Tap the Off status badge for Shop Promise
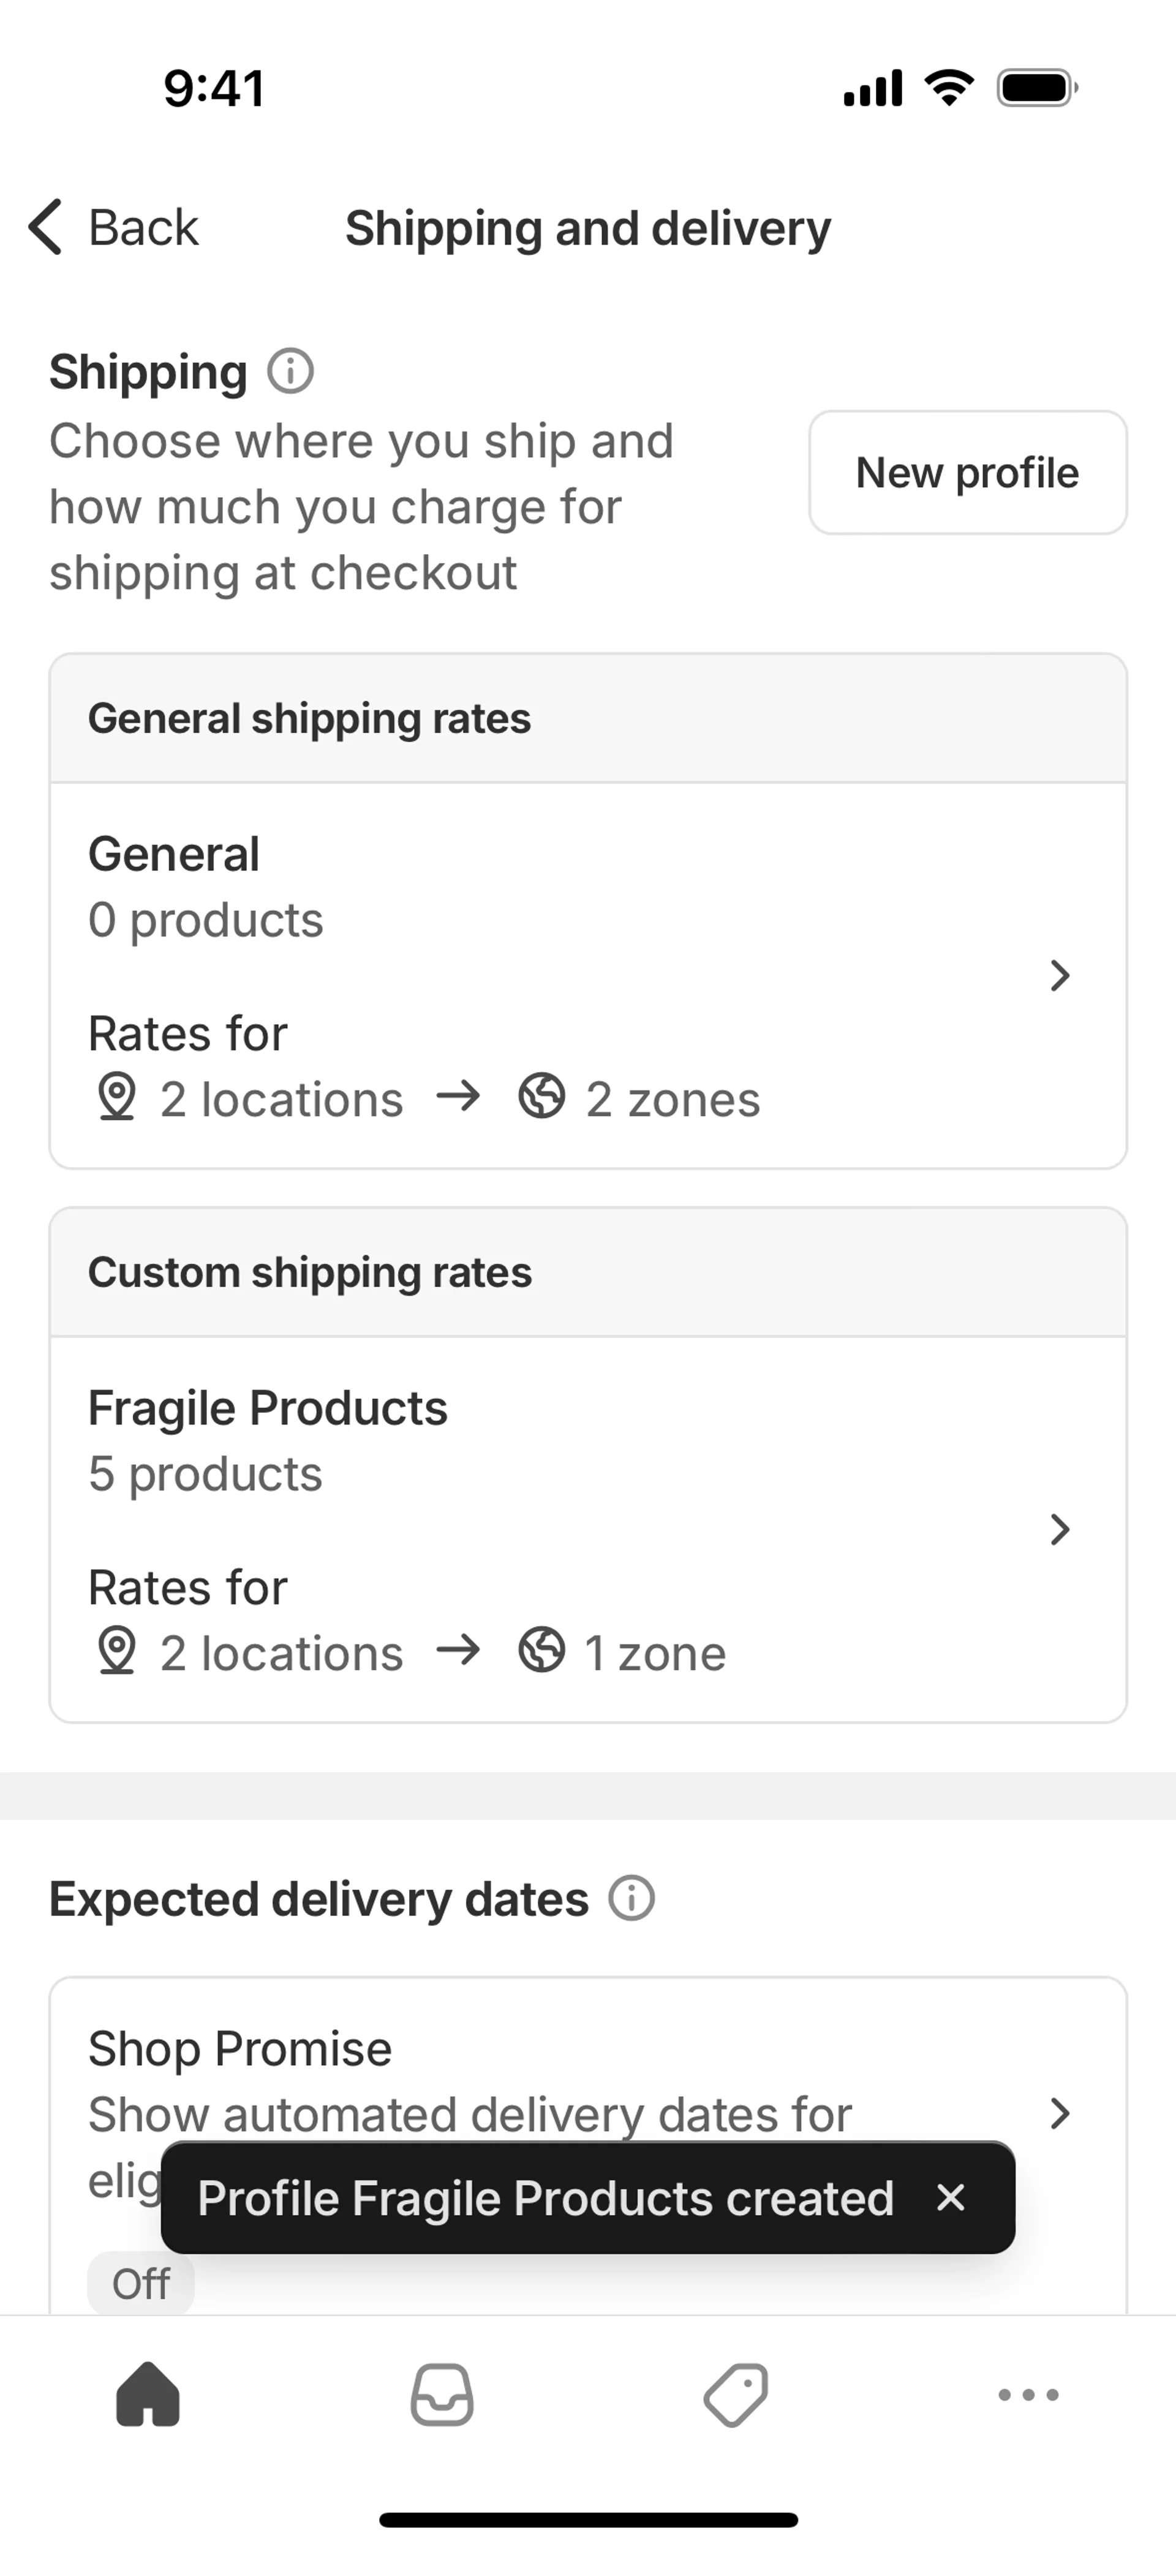 tap(140, 2283)
